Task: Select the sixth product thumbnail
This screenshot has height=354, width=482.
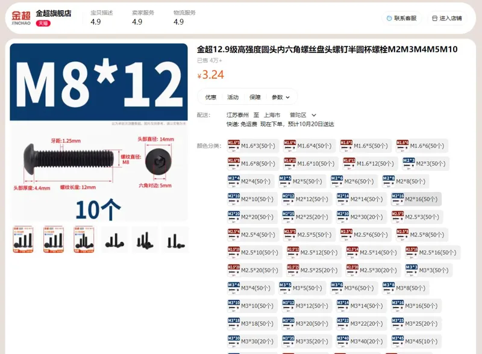Action: tap(175, 240)
